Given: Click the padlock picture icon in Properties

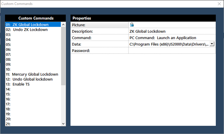Looking at the screenshot, I should 132,25.
